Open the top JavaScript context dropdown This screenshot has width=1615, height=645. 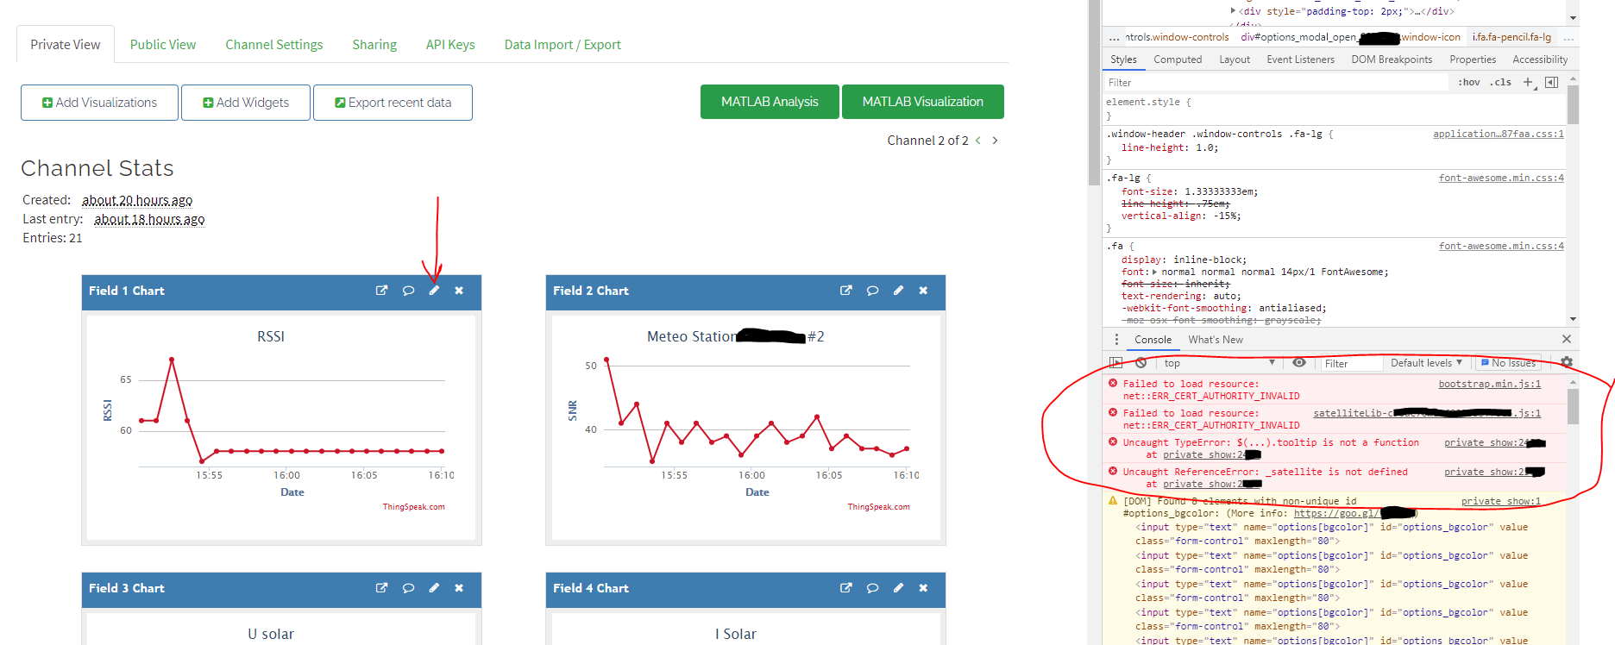(1217, 363)
